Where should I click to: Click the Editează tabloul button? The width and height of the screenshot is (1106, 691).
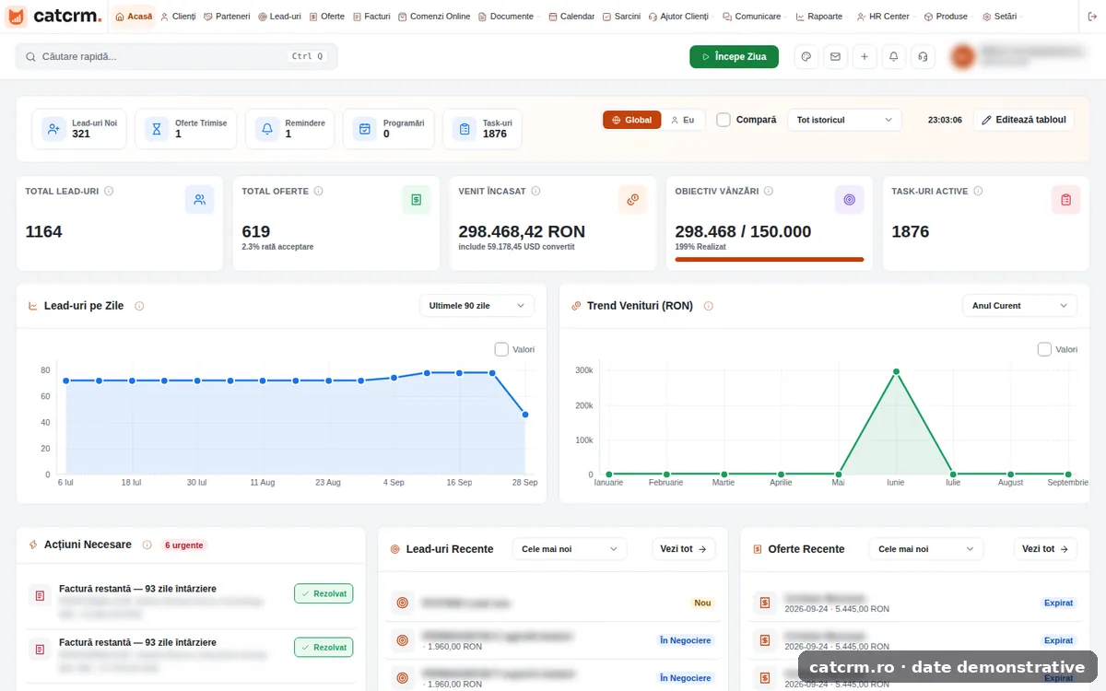pos(1024,120)
